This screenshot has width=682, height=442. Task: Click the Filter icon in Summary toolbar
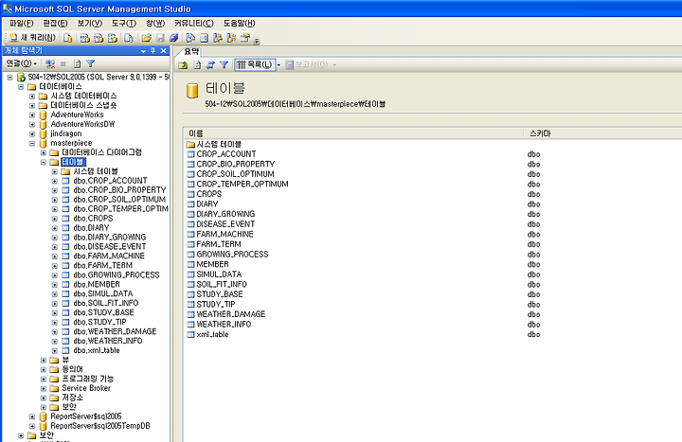(224, 64)
